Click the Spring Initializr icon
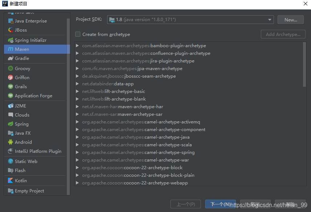Screen dimensions: 311x212 [11, 40]
